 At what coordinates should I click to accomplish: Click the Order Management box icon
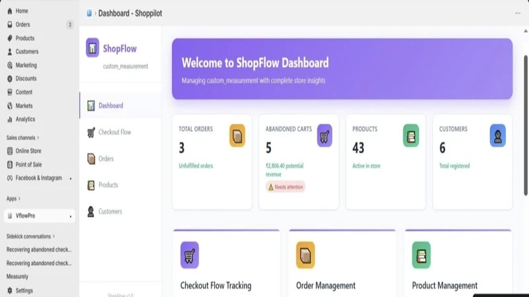click(305, 255)
